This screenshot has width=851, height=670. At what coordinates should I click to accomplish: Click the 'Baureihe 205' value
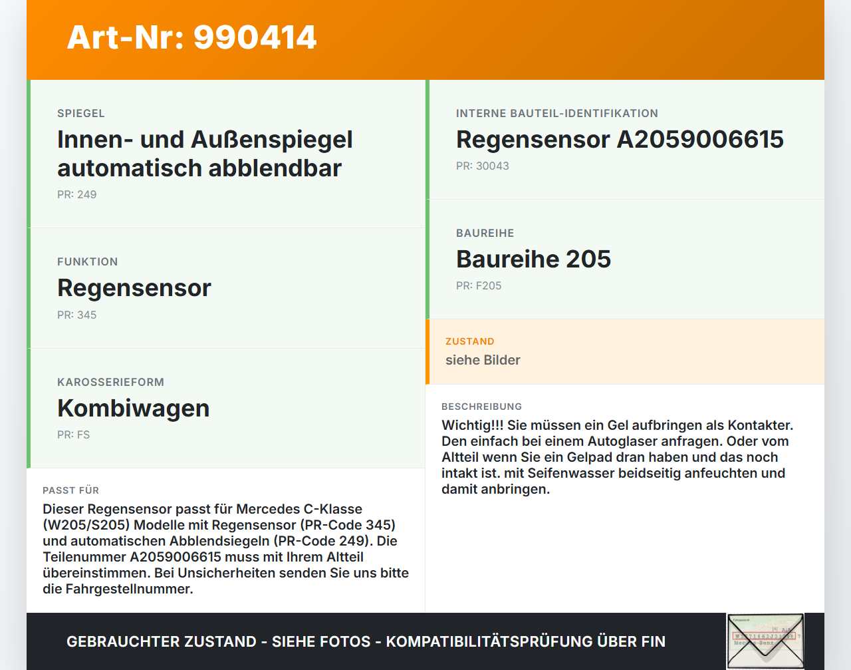click(x=533, y=259)
